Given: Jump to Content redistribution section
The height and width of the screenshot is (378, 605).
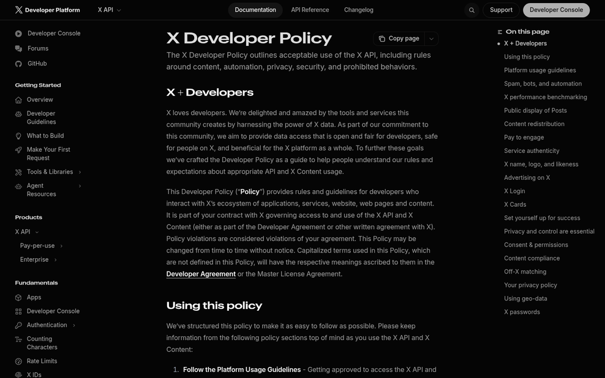Looking at the screenshot, I should [534, 124].
